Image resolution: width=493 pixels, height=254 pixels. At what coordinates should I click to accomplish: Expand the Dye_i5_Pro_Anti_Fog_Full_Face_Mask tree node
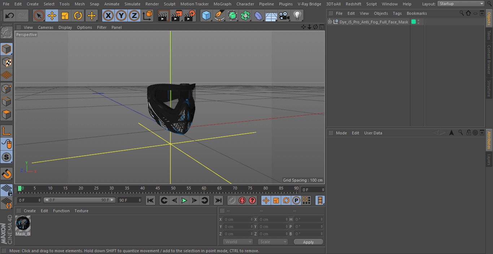(x=330, y=22)
